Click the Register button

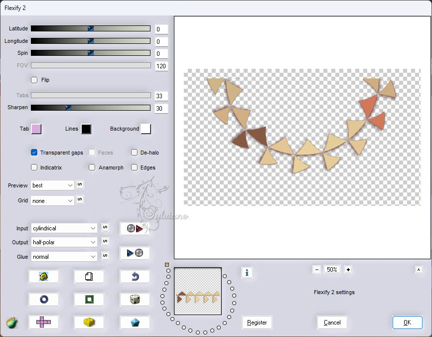click(x=257, y=323)
